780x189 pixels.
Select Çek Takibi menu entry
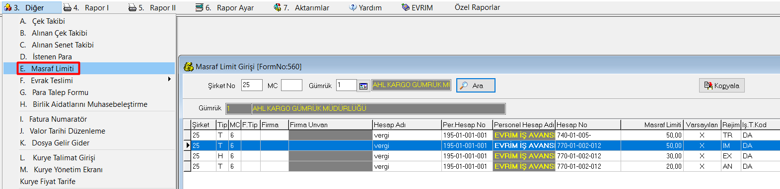tap(89, 21)
